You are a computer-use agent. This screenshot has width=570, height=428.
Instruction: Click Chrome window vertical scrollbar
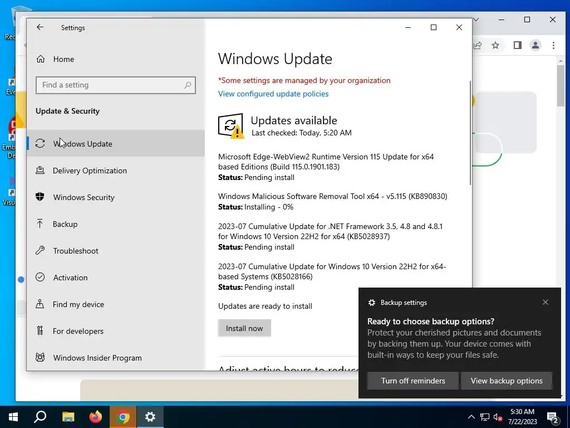(x=561, y=86)
